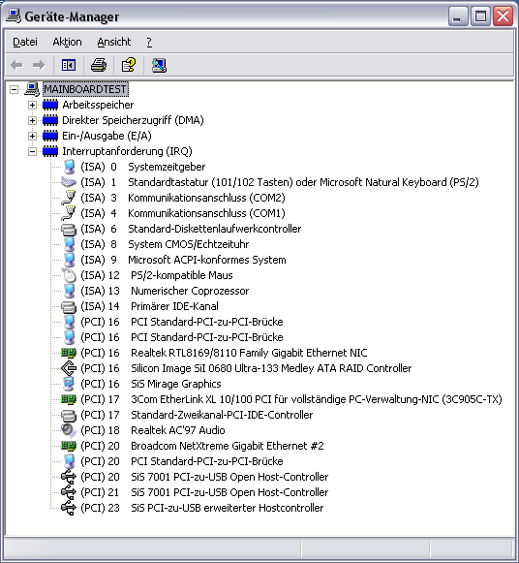Click the speaker icon for Realtek AC'97 Audio
519x563 pixels.
tap(69, 430)
